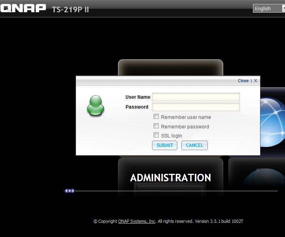Image resolution: width=285 pixels, height=237 pixels.
Task: Click the Close text link
Action: (x=243, y=81)
